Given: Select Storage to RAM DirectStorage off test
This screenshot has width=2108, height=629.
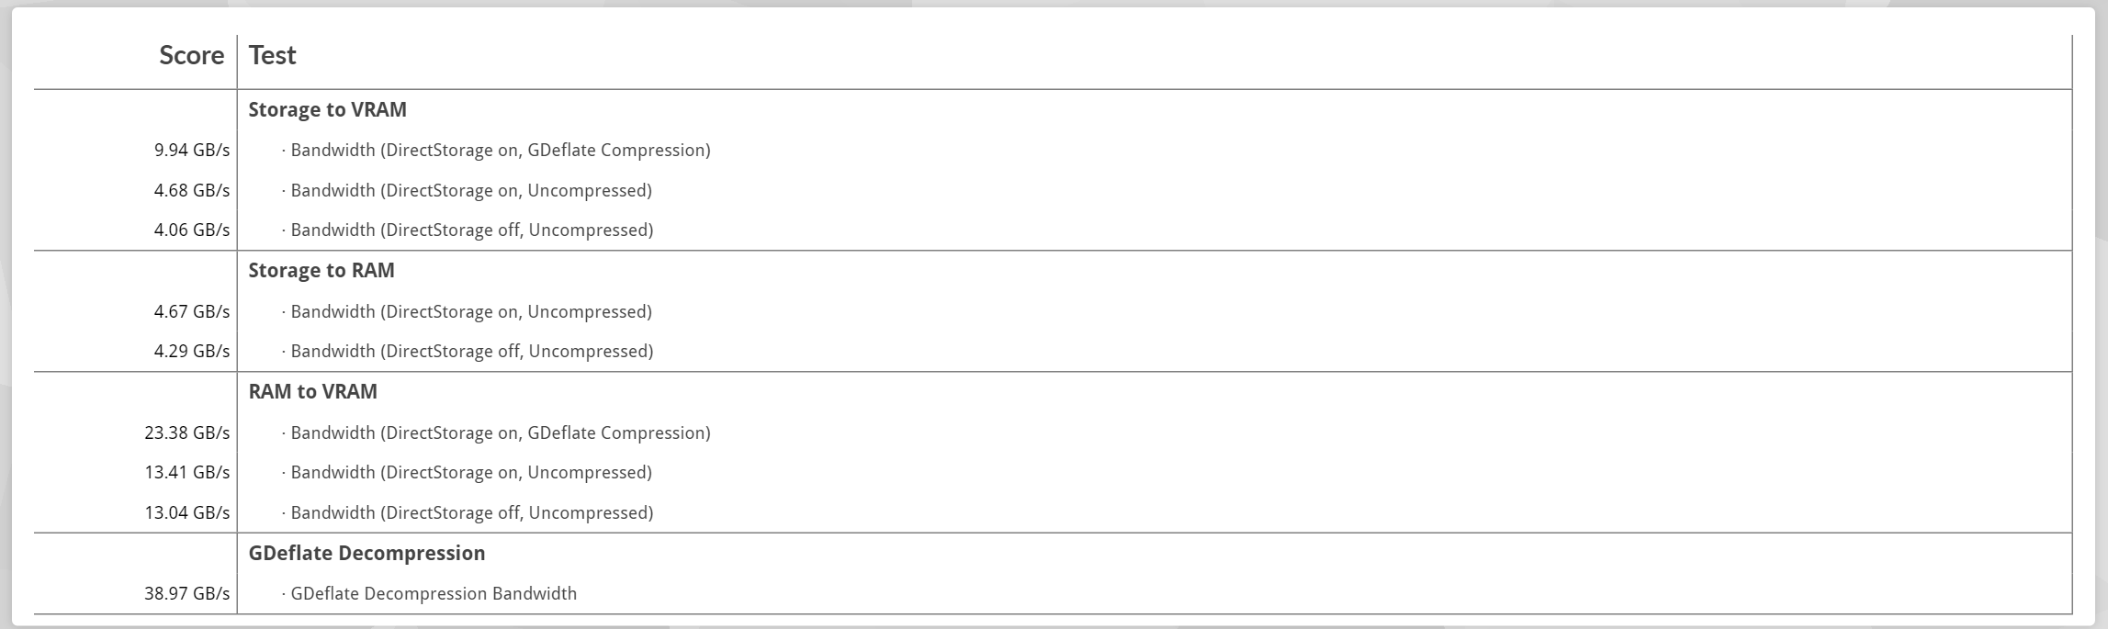Looking at the screenshot, I should [468, 351].
